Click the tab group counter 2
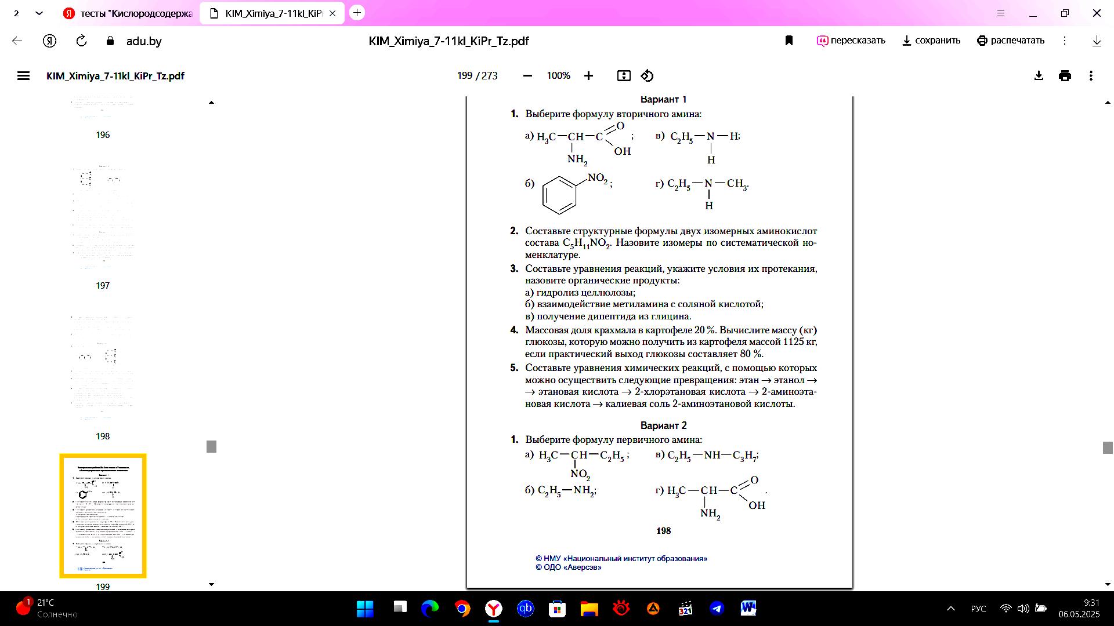The image size is (1114, 626). pyautogui.click(x=16, y=13)
